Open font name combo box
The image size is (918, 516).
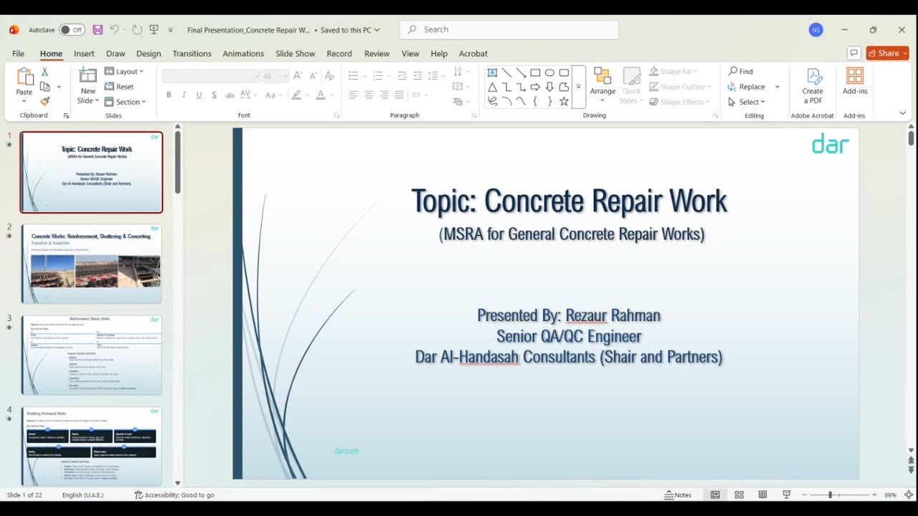point(211,76)
